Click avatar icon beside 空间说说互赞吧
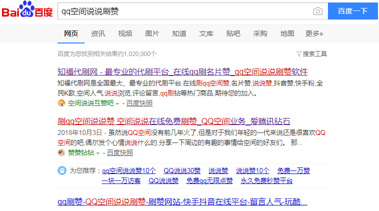 [62, 103]
